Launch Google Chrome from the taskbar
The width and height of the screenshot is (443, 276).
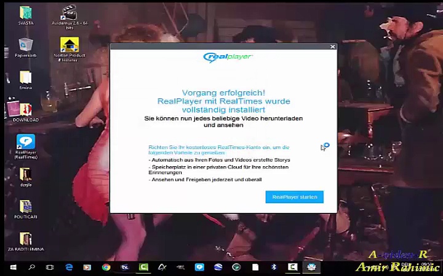point(106,267)
